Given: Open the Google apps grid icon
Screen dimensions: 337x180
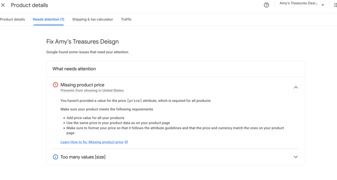Looking at the screenshot, I should [x=335, y=5].
